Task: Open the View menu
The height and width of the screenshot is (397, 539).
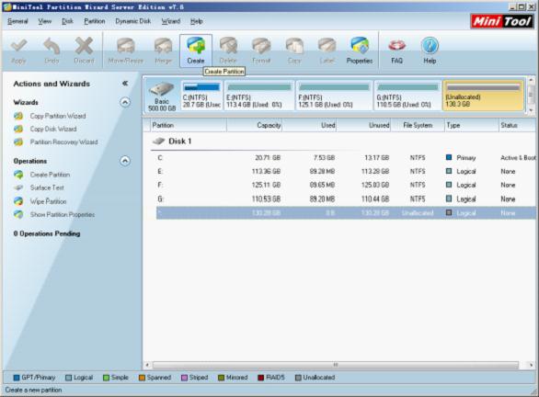Action: 45,21
